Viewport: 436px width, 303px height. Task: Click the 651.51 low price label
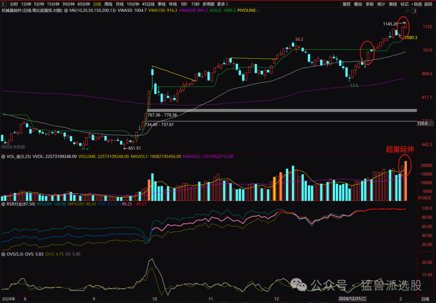[x=134, y=148]
